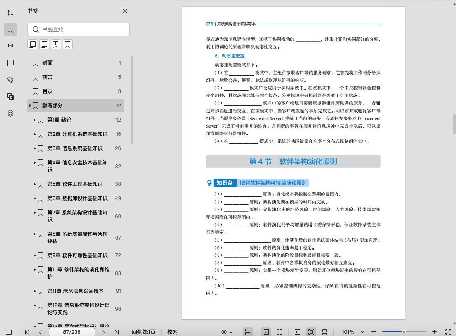The height and width of the screenshot is (336, 456).
Task: Click the zoom out minus button
Action: point(374,332)
